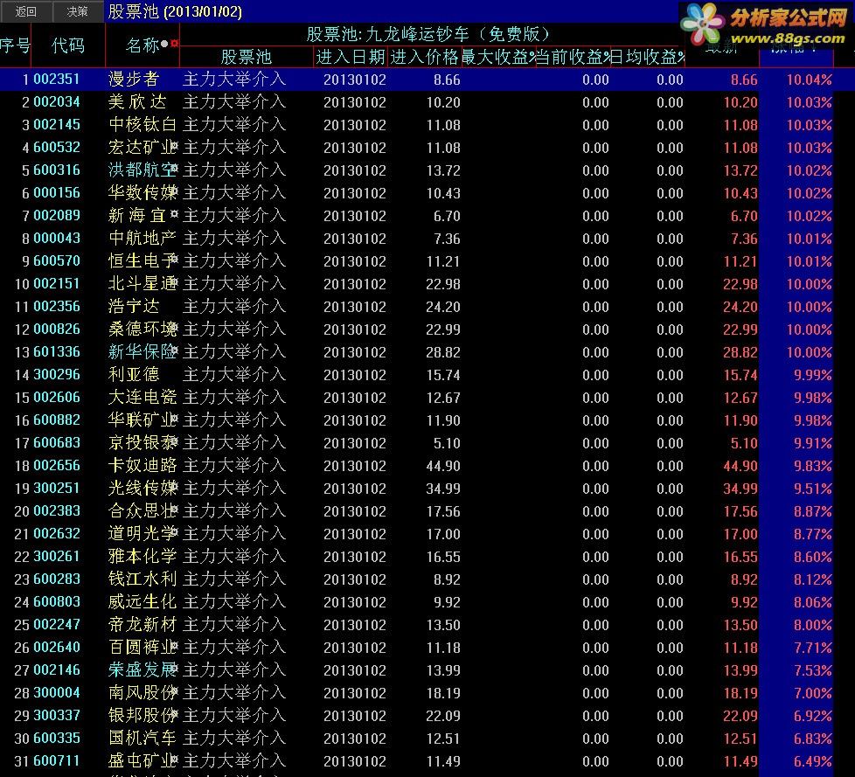Sort by the 序号 column header
The height and width of the screenshot is (777, 855).
click(x=15, y=45)
